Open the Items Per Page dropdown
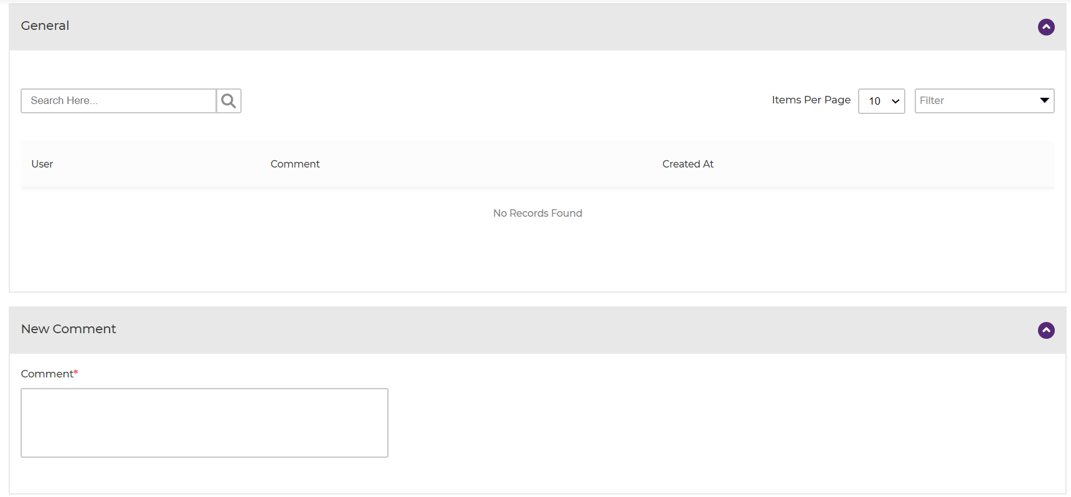The height and width of the screenshot is (497, 1071). (x=881, y=101)
